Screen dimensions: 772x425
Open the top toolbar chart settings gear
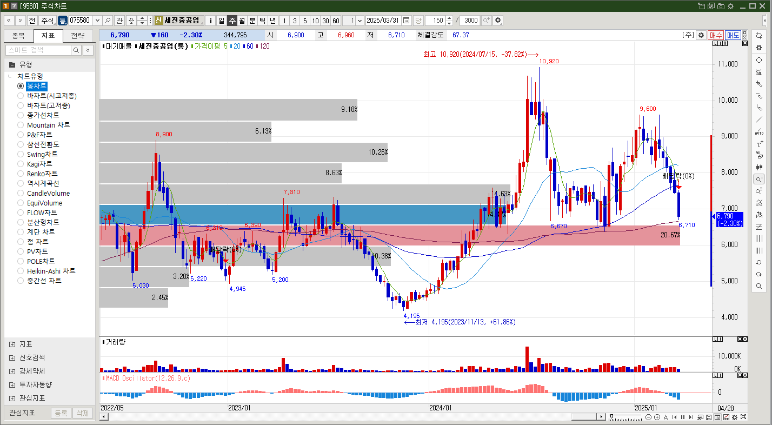point(498,21)
